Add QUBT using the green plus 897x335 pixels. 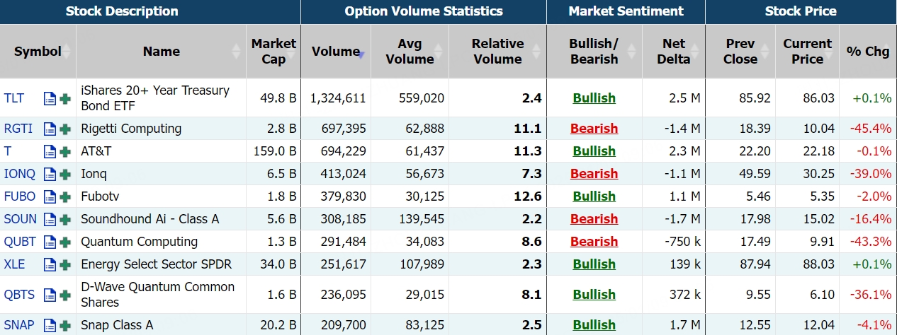coord(65,242)
